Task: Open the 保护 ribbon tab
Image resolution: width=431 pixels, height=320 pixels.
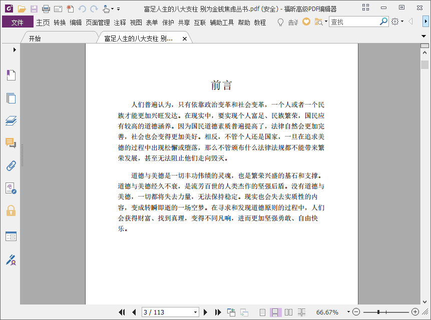Action: 168,22
